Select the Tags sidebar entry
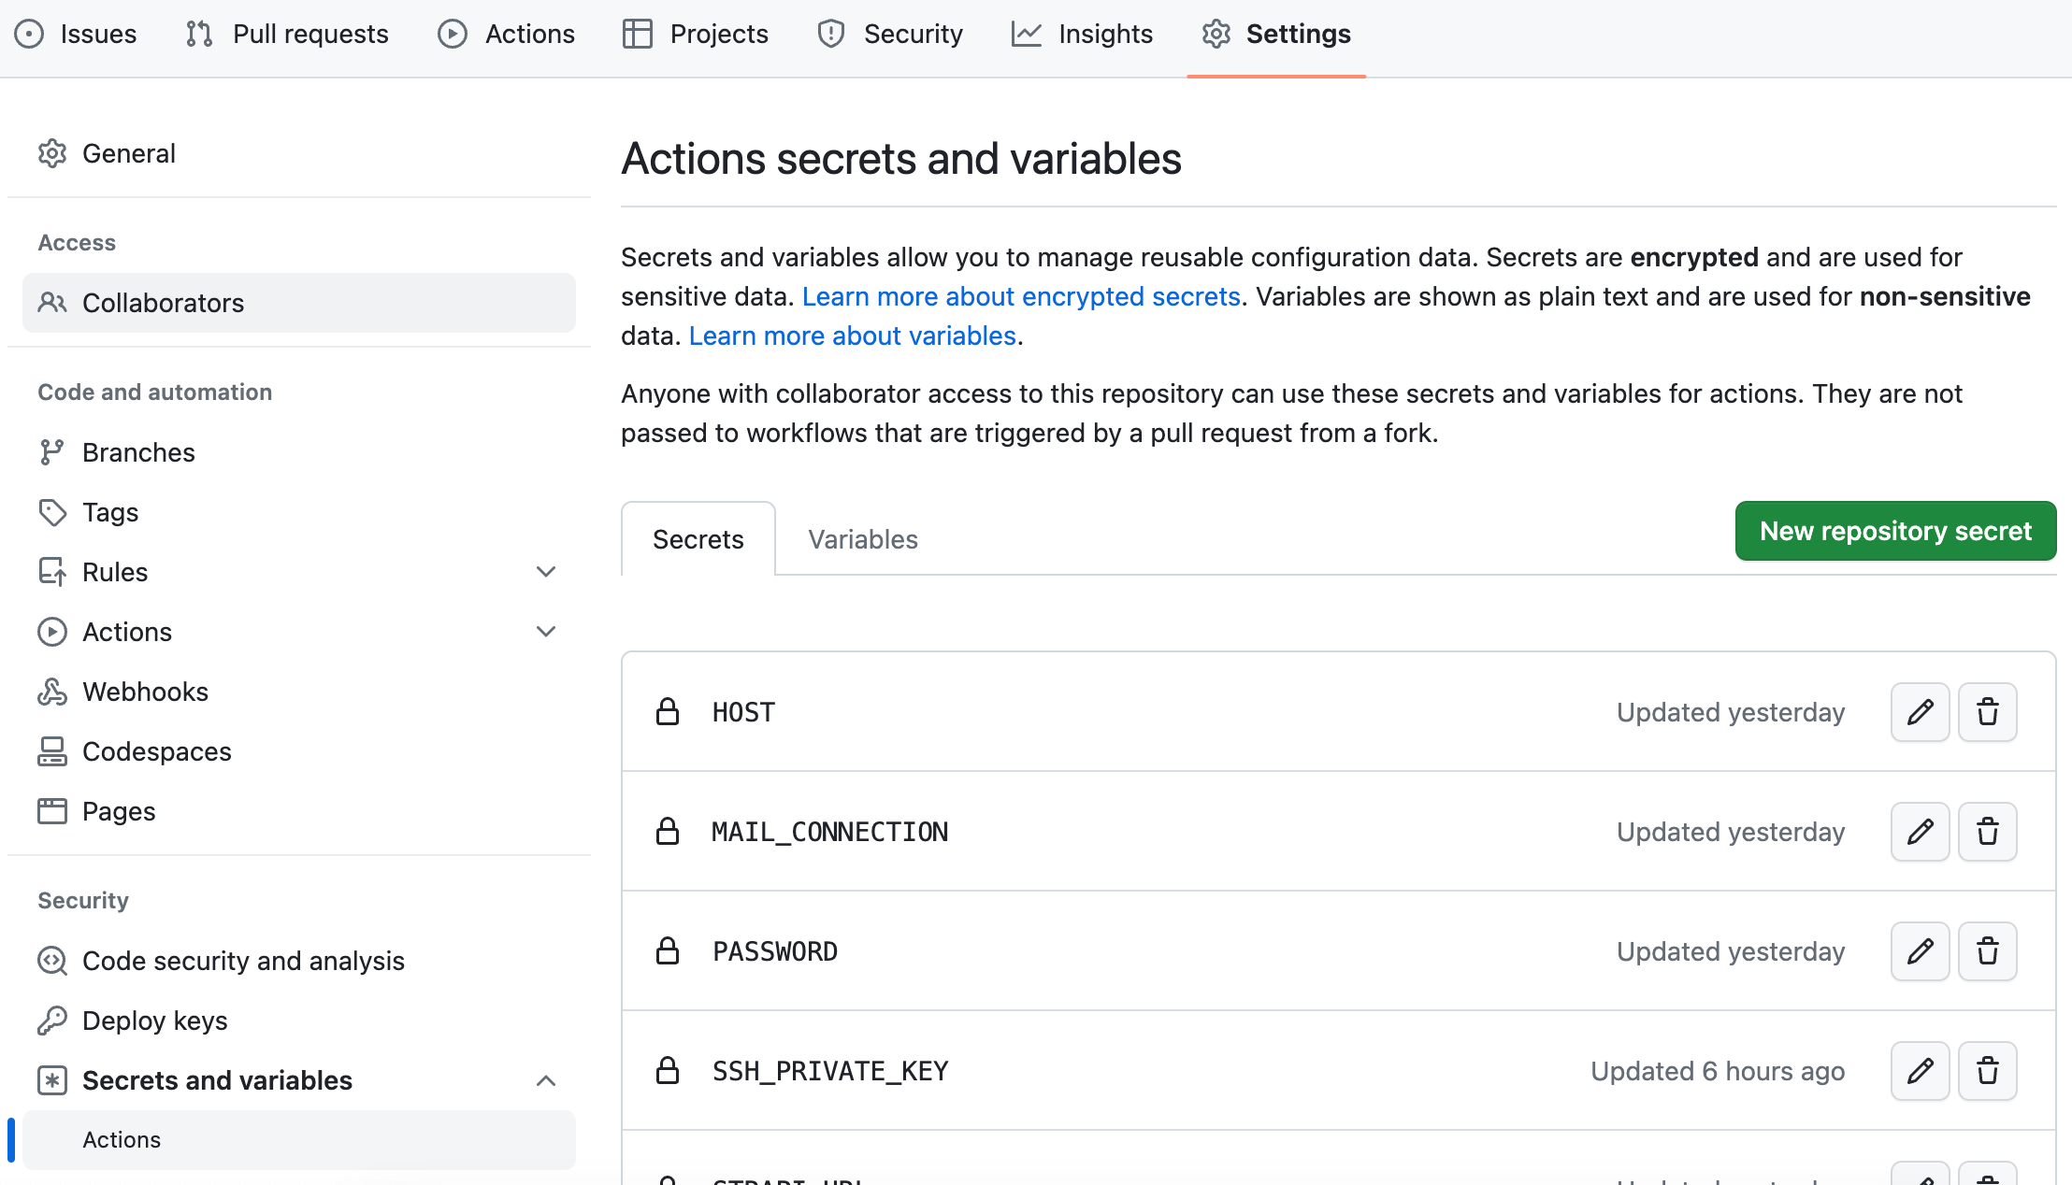Image resolution: width=2072 pixels, height=1185 pixels. [109, 512]
